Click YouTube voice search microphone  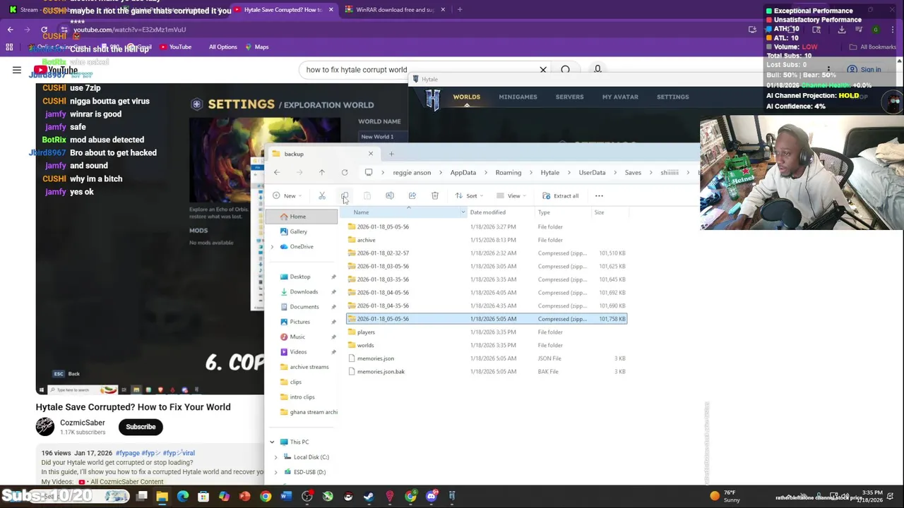coord(597,69)
